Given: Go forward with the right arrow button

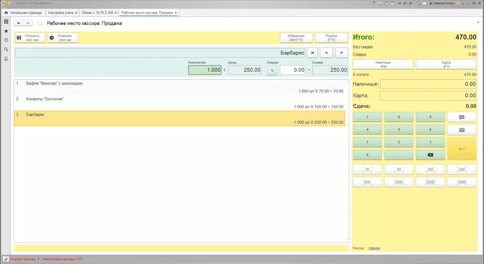Looking at the screenshot, I should click(x=28, y=23).
